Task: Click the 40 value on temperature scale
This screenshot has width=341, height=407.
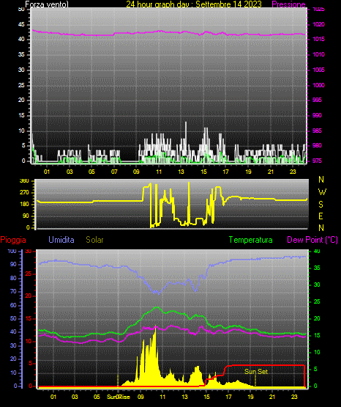Action: [x=317, y=251]
